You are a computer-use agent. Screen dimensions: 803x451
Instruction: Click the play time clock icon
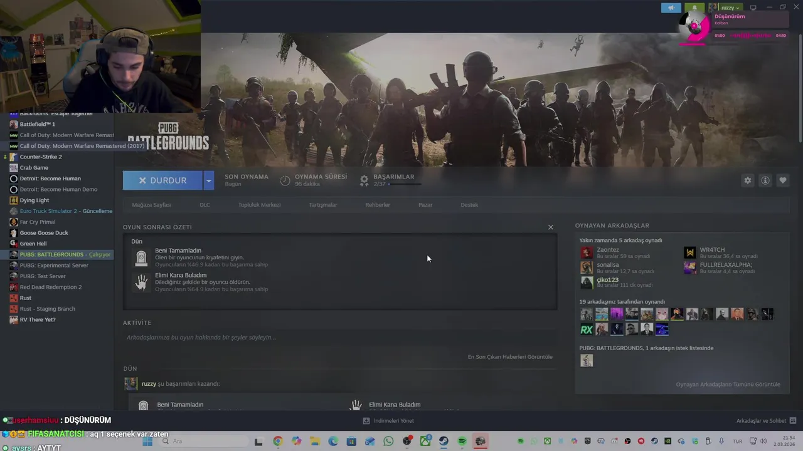[x=285, y=180]
